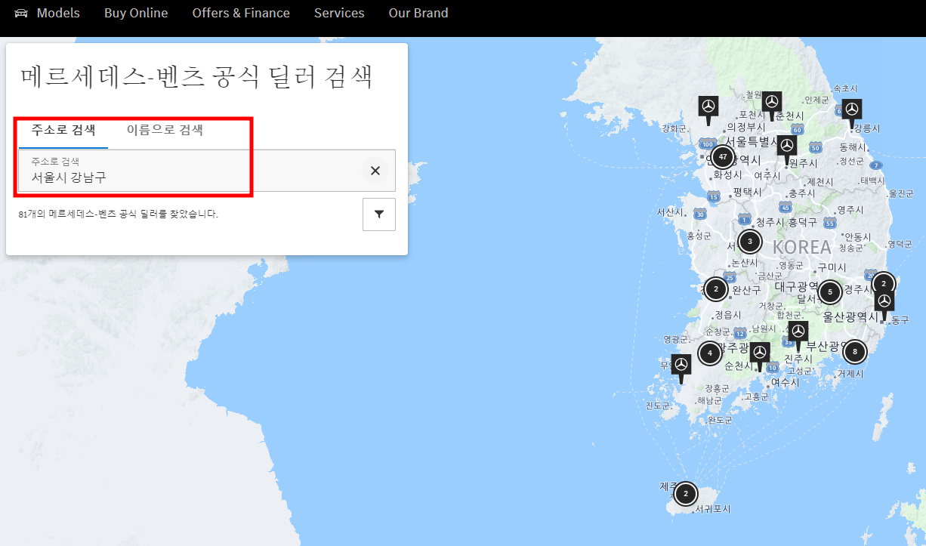Clear the search field using the X icon
926x546 pixels.
375,171
